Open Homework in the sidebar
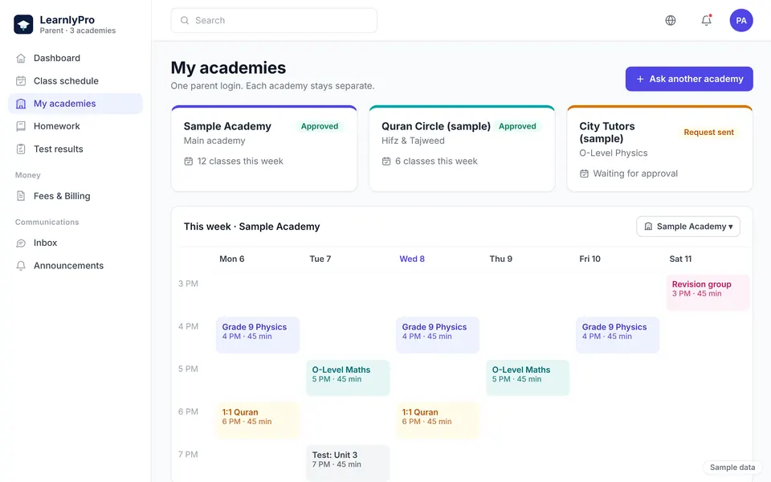Viewport: 771px width, 482px height. pyautogui.click(x=75, y=126)
